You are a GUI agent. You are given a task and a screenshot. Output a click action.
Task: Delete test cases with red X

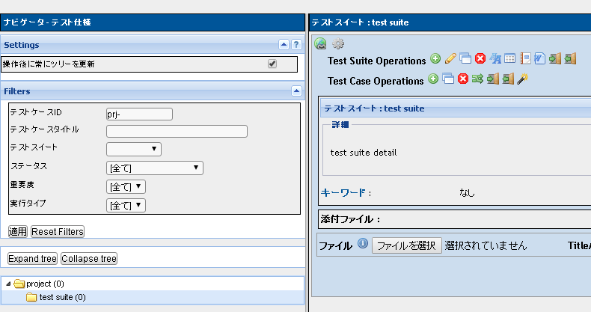(463, 79)
